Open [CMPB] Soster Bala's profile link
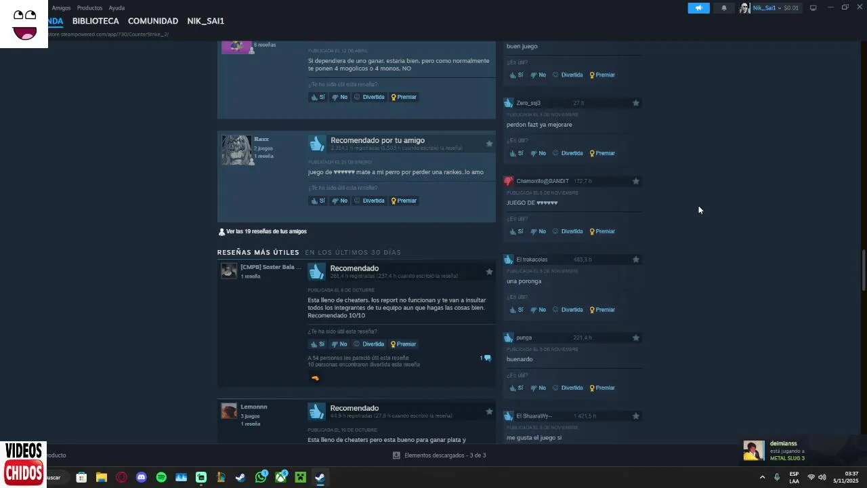This screenshot has height=488, width=867. click(x=270, y=267)
